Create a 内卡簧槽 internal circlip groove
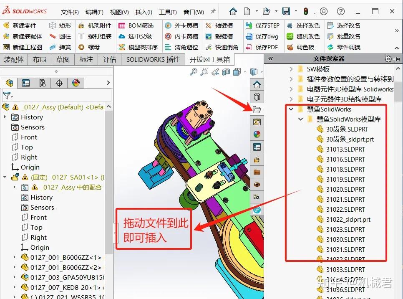Viewport: 403px width, 299px height. point(181,36)
